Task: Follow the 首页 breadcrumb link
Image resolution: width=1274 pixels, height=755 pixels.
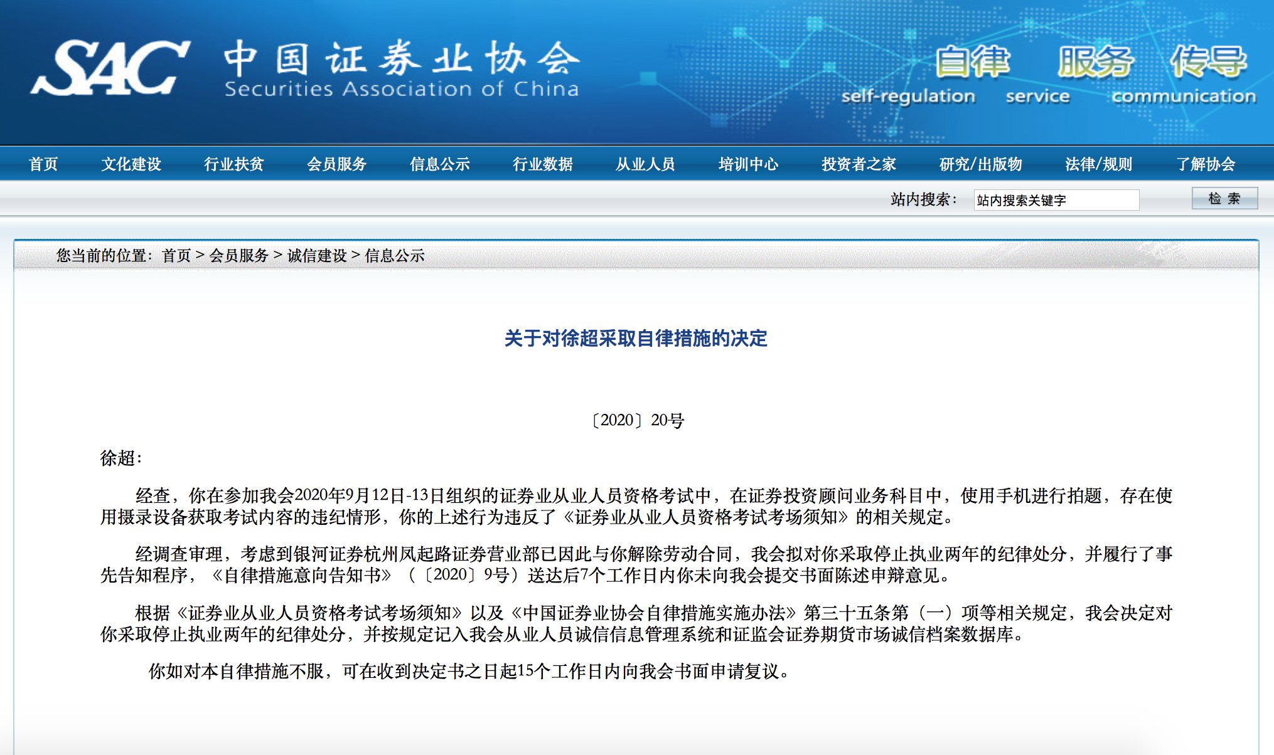Action: 176,256
